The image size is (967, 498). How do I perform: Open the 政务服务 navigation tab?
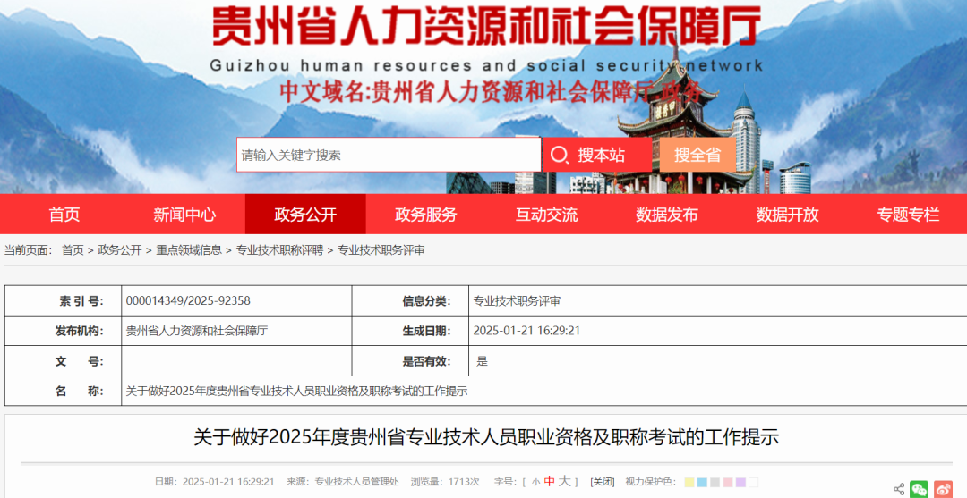(x=425, y=215)
